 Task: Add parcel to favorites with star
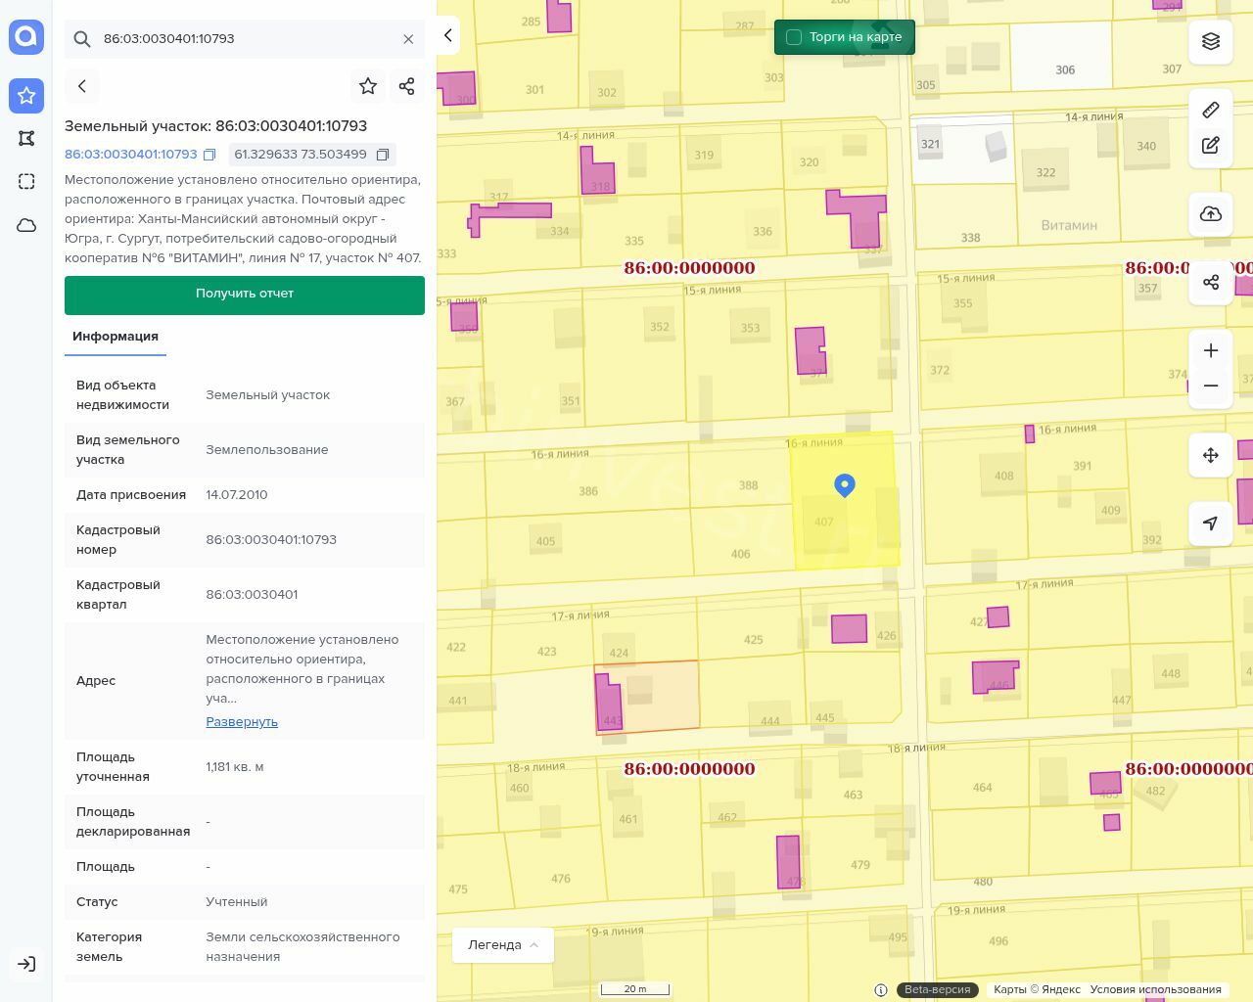368,86
